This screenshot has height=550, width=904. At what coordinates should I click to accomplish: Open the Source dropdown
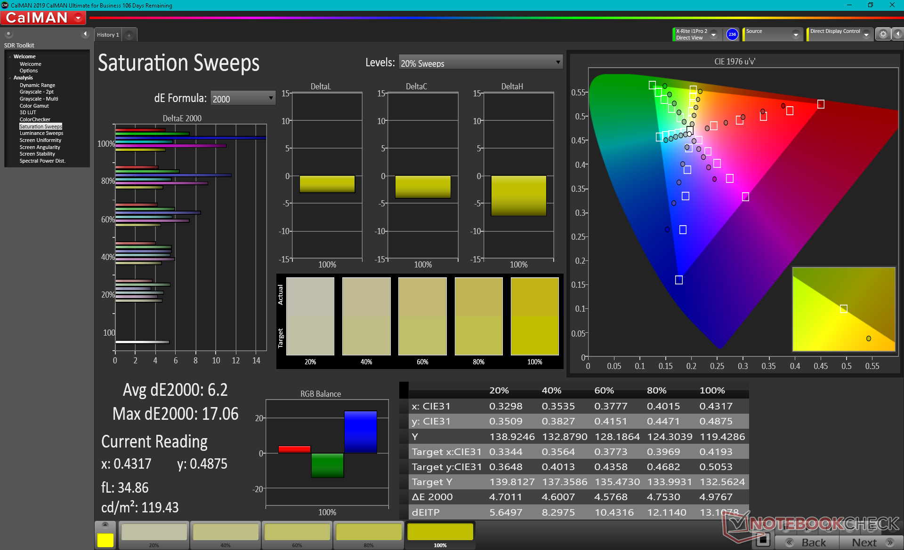point(796,35)
